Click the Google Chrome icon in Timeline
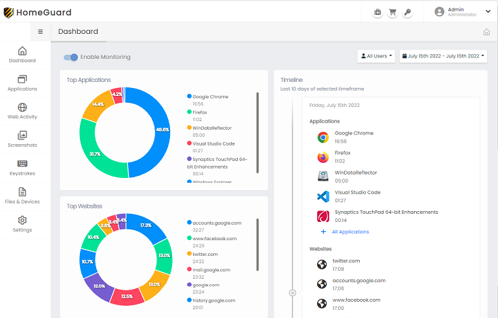 pyautogui.click(x=323, y=137)
